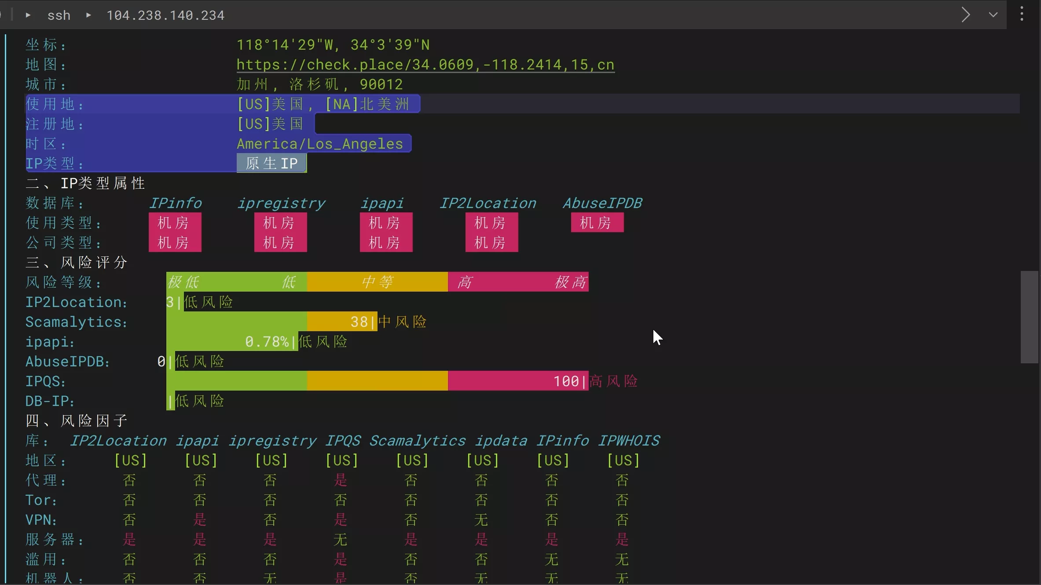Viewport: 1041px width, 585px height.
Task: Click triangle arrow before ssh
Action: (x=28, y=15)
